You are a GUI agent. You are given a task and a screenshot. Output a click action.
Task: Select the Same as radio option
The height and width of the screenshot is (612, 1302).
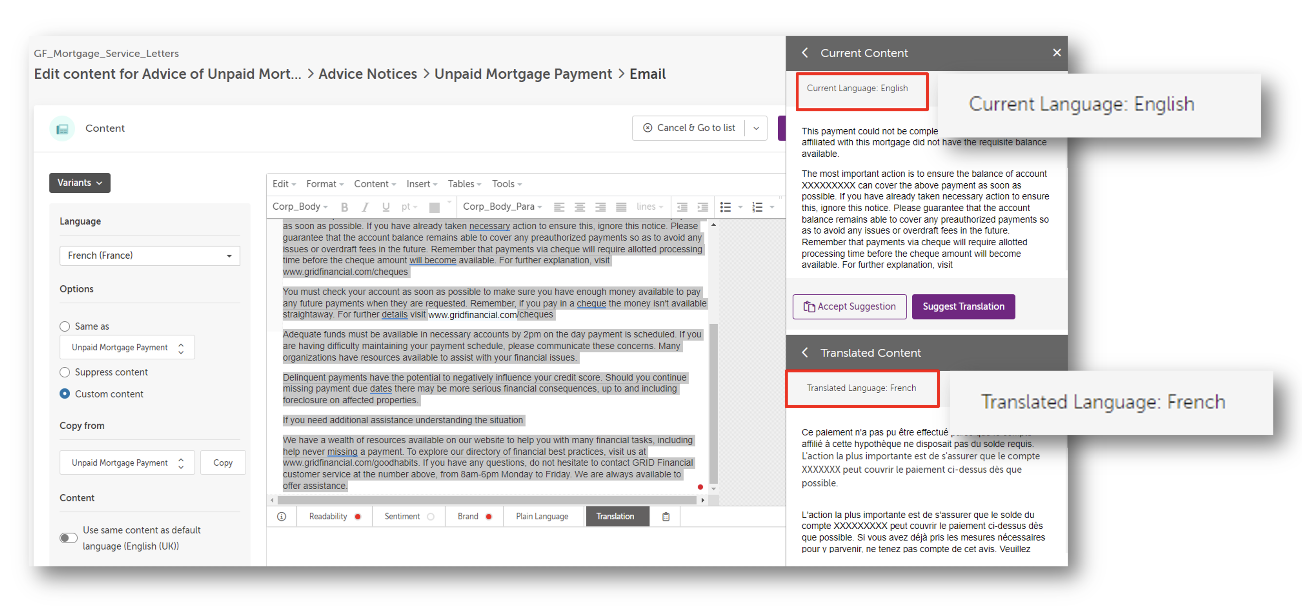tap(65, 326)
